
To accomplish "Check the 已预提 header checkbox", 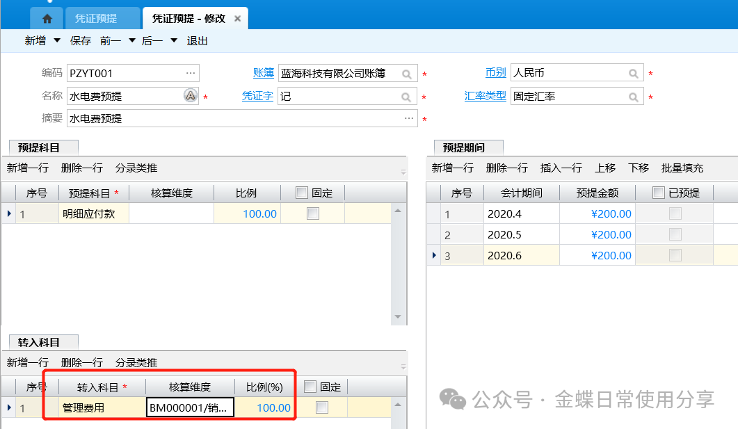I will point(659,193).
